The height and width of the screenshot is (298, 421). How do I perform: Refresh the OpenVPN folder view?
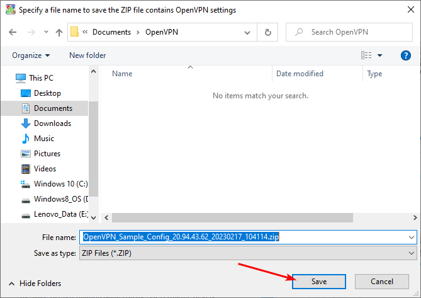tap(268, 32)
